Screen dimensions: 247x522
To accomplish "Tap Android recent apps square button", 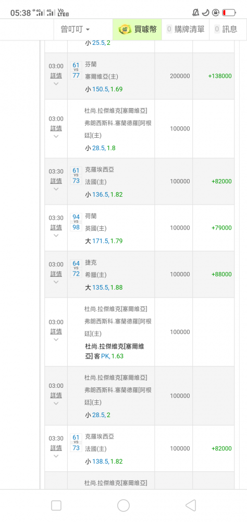I will tap(56, 505).
